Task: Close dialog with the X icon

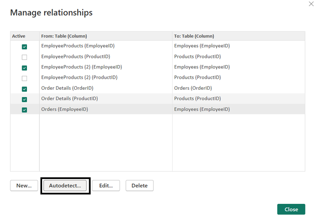Action: pos(311,4)
